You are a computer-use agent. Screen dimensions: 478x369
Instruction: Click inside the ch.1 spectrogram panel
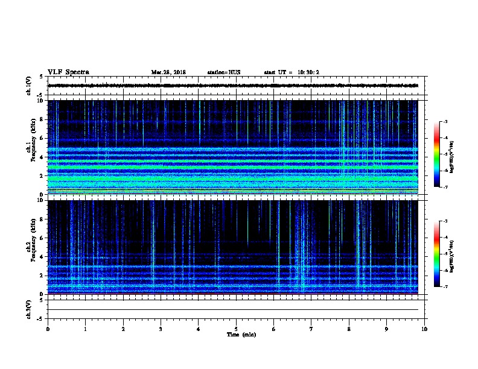(233, 147)
